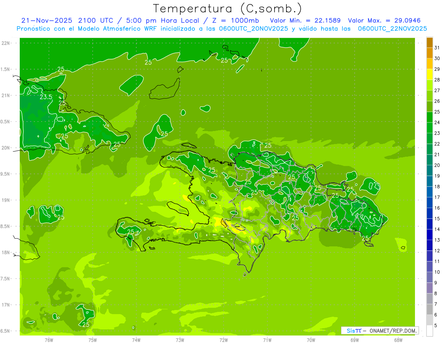This screenshot has width=447, height=345.
Task: Click the "18N" latitude axis label
Action: (x=6, y=252)
